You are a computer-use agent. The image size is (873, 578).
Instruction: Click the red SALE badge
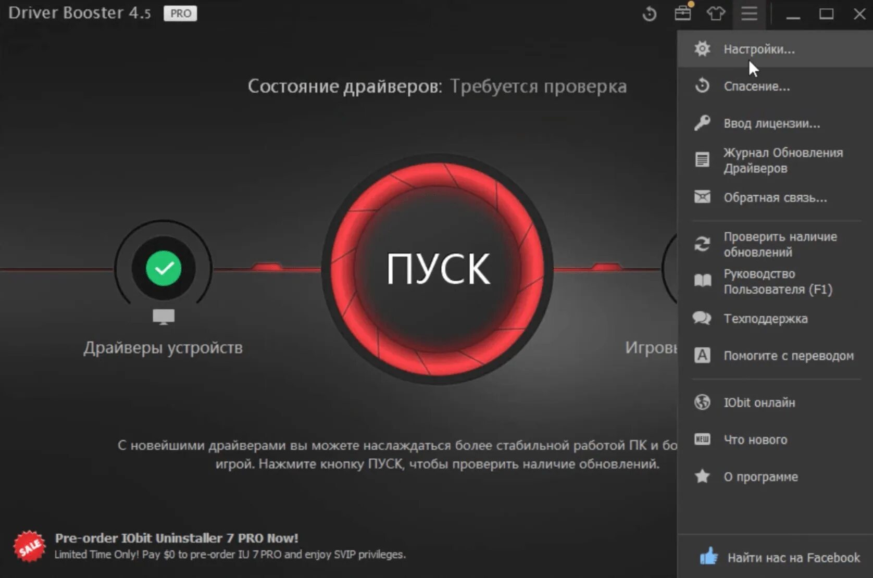(x=30, y=546)
